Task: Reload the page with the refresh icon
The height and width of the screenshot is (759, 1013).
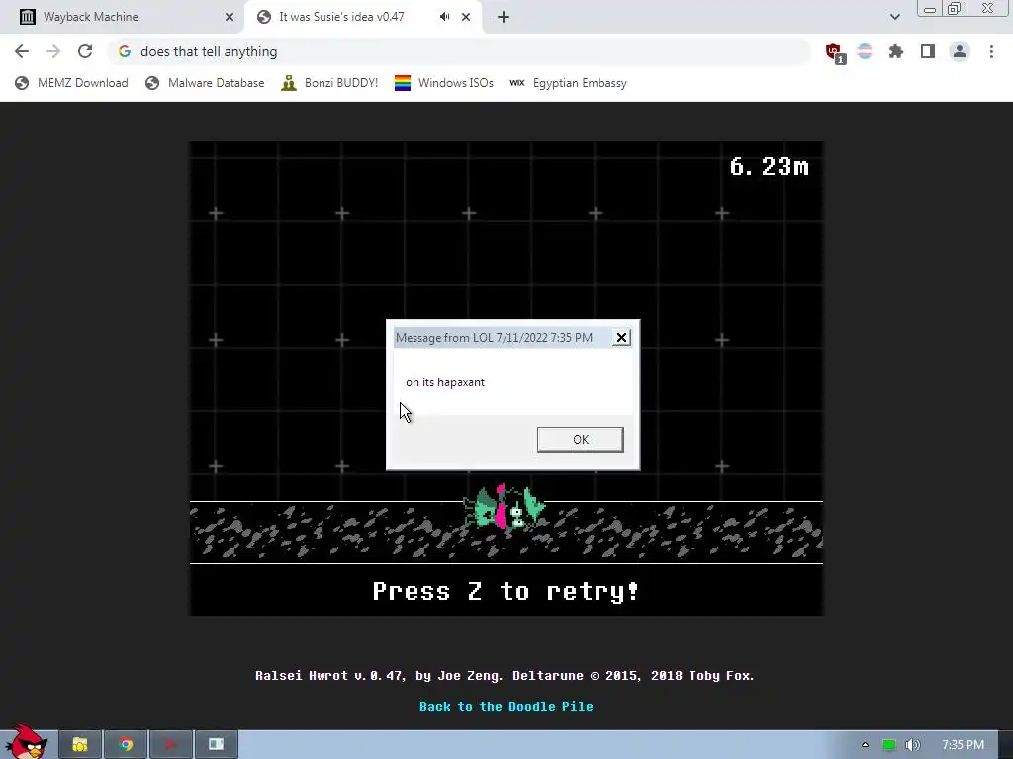Action: [x=85, y=51]
